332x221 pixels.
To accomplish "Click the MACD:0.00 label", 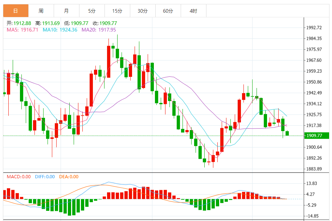I will (x=19, y=176).
